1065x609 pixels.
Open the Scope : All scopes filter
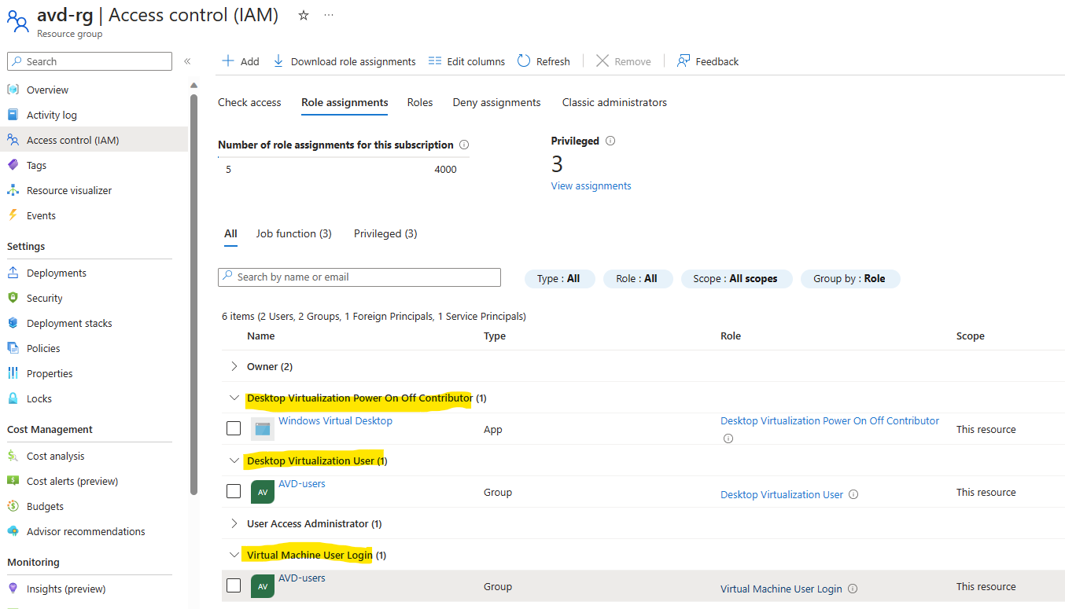click(736, 278)
